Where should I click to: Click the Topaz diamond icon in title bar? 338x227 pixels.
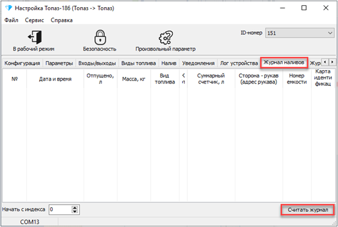pyautogui.click(x=9, y=8)
